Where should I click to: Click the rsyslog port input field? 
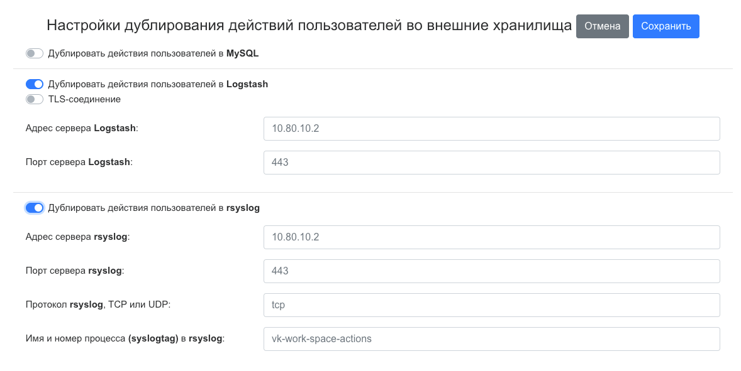pyautogui.click(x=491, y=271)
